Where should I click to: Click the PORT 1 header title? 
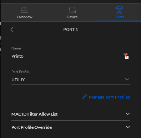71,30
